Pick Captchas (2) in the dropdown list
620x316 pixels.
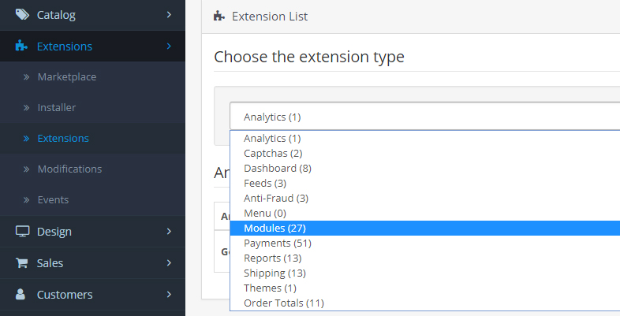coord(273,153)
